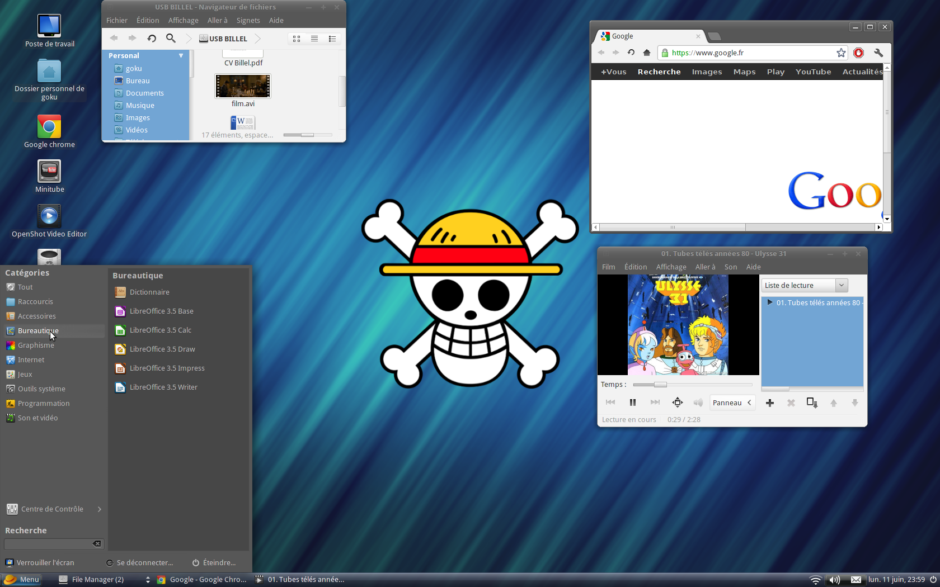Switch file manager to icon view
This screenshot has width=940, height=587.
[297, 39]
